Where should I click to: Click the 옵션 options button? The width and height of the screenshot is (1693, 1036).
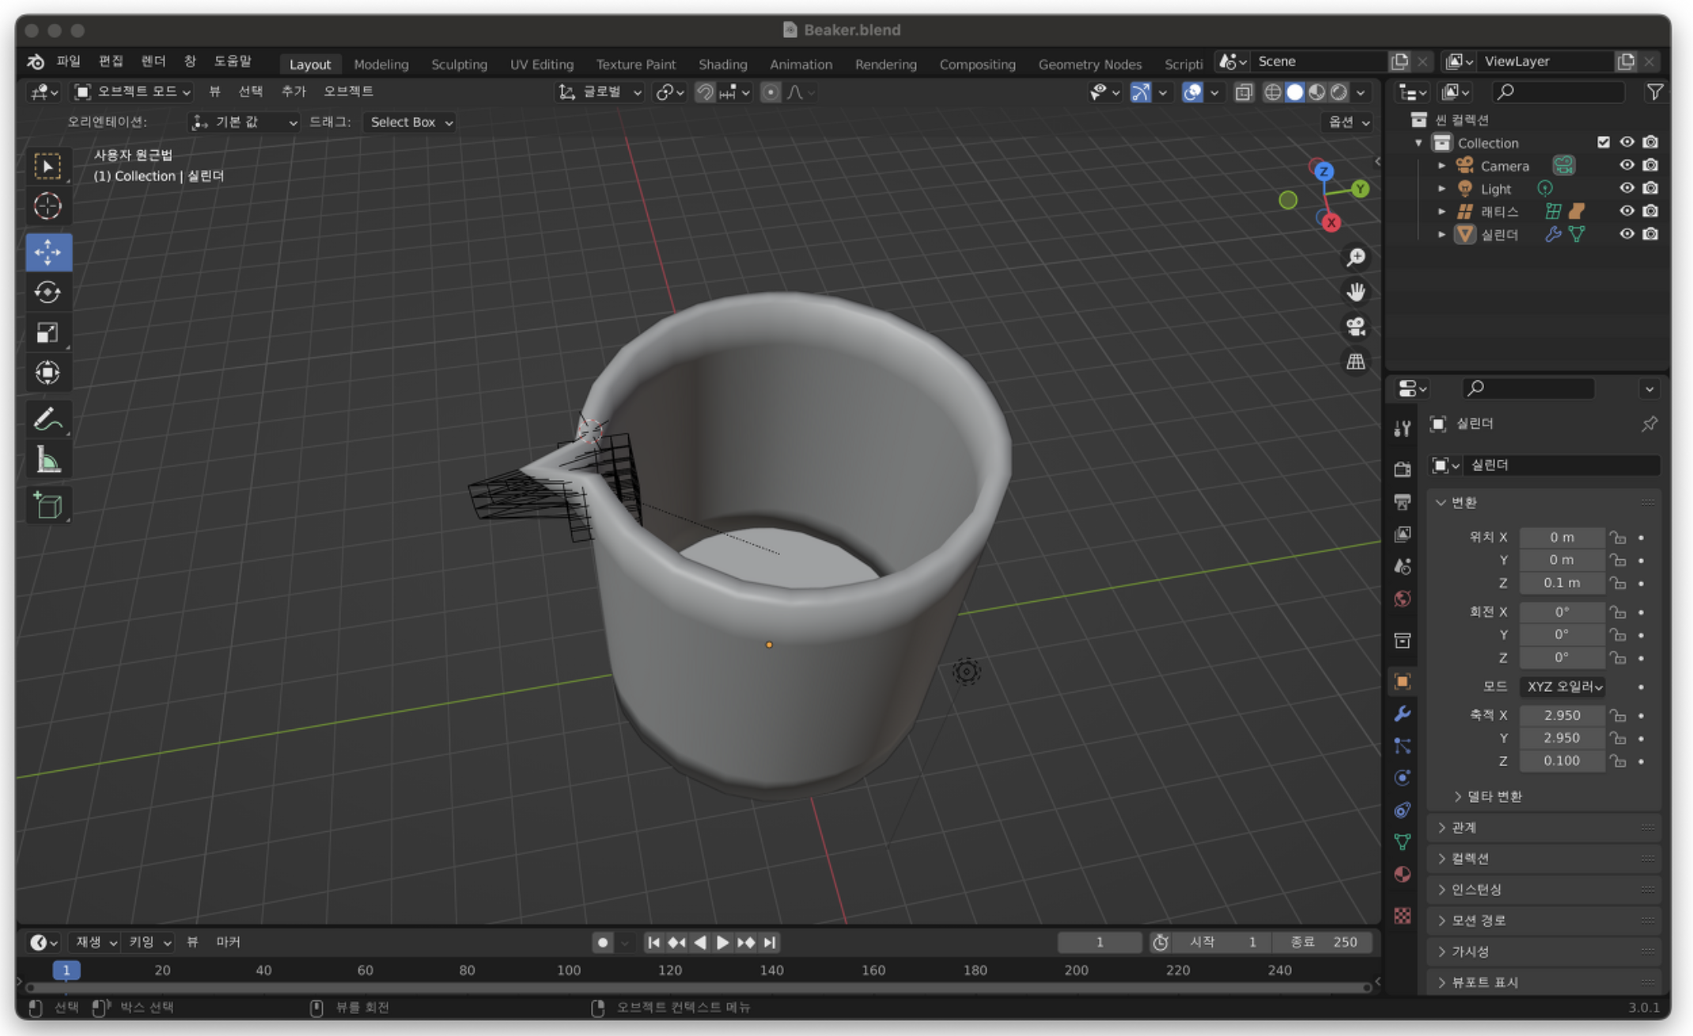[1347, 123]
